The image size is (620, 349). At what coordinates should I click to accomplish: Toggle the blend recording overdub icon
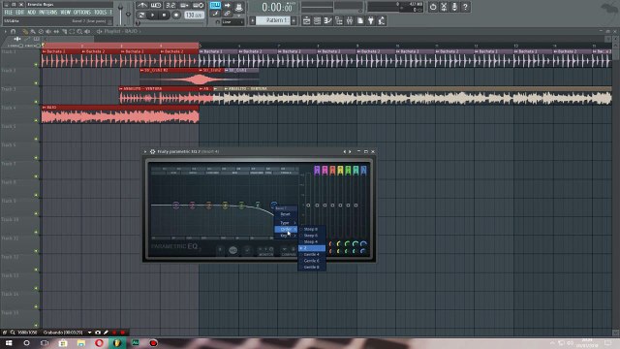point(184,5)
